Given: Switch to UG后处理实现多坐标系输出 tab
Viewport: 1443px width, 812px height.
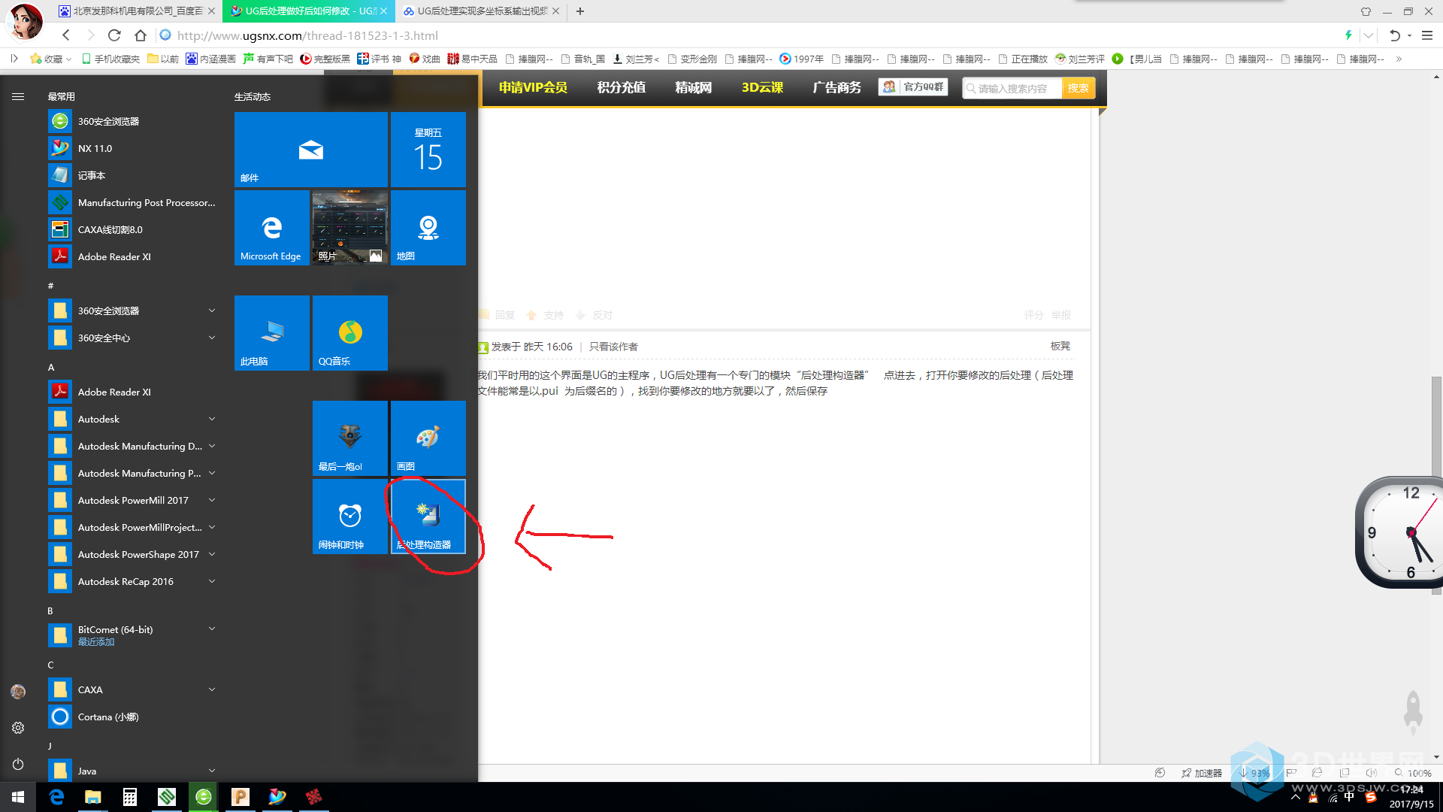Looking at the screenshot, I should click(482, 11).
